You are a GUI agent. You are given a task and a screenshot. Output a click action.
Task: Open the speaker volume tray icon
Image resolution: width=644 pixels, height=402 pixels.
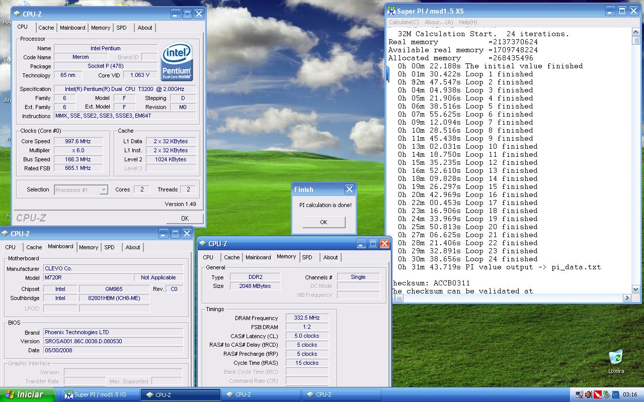[589, 394]
